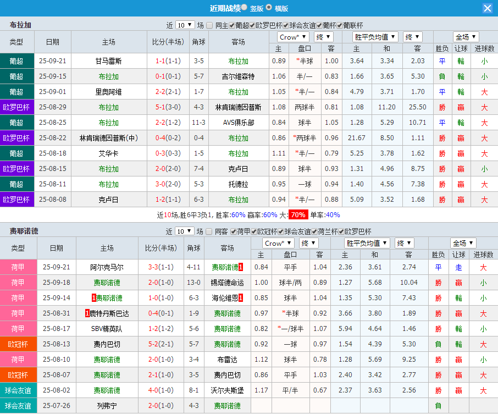Enable the 同主 filter checkbox
The height and width of the screenshot is (414, 498).
point(209,24)
